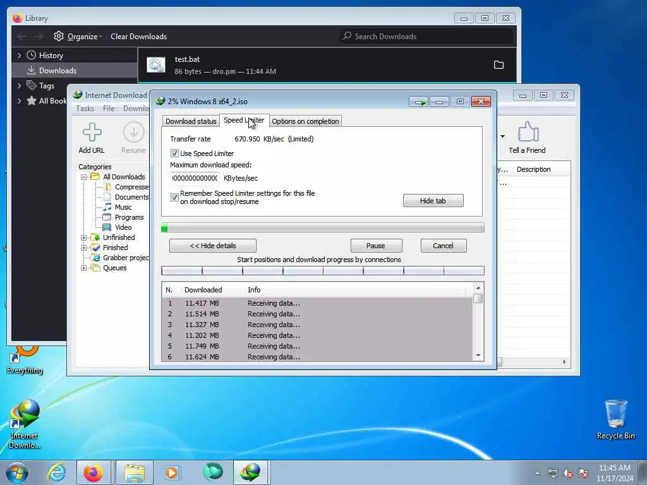Click the connections progress segment bar

click(323, 270)
